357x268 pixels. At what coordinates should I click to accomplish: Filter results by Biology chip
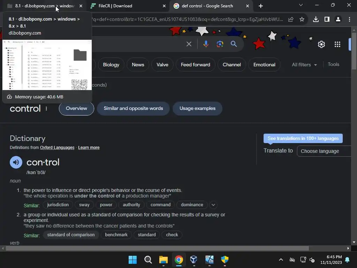coord(111,65)
